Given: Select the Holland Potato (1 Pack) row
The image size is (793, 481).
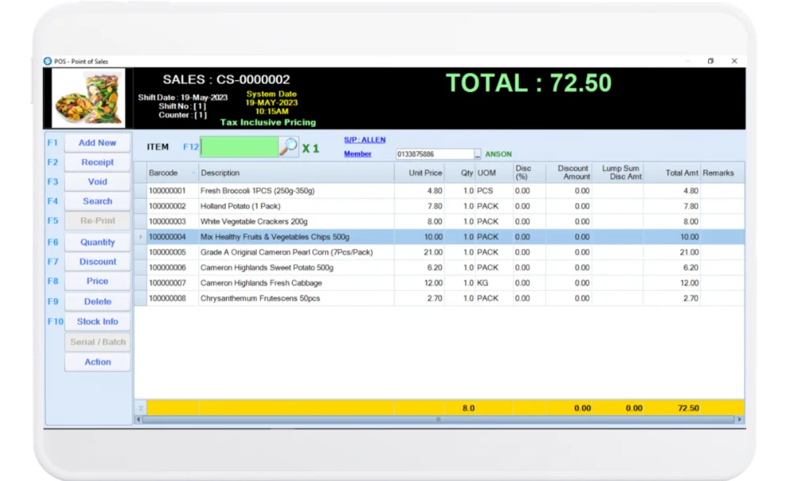Looking at the screenshot, I should pyautogui.click(x=296, y=206).
